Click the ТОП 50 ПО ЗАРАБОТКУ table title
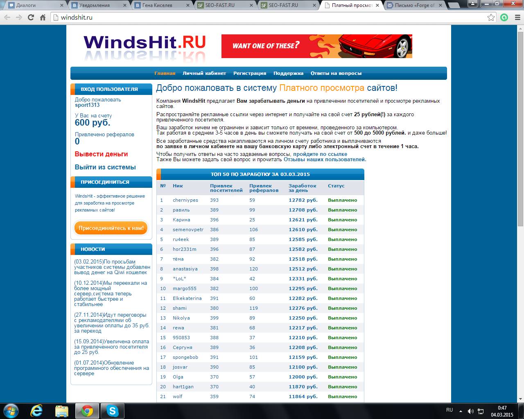Screen dimensions: 524x419 tap(260, 174)
